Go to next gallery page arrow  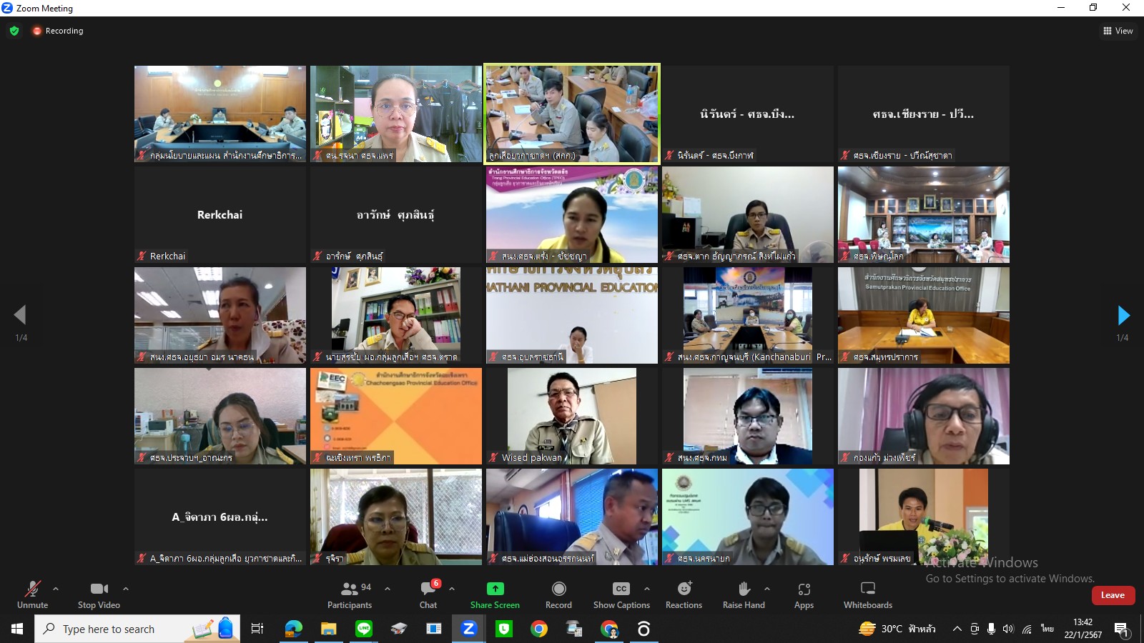1123,315
